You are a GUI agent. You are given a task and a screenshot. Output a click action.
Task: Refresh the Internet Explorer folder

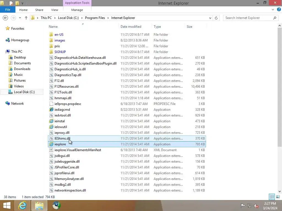pyautogui.click(x=216, y=18)
